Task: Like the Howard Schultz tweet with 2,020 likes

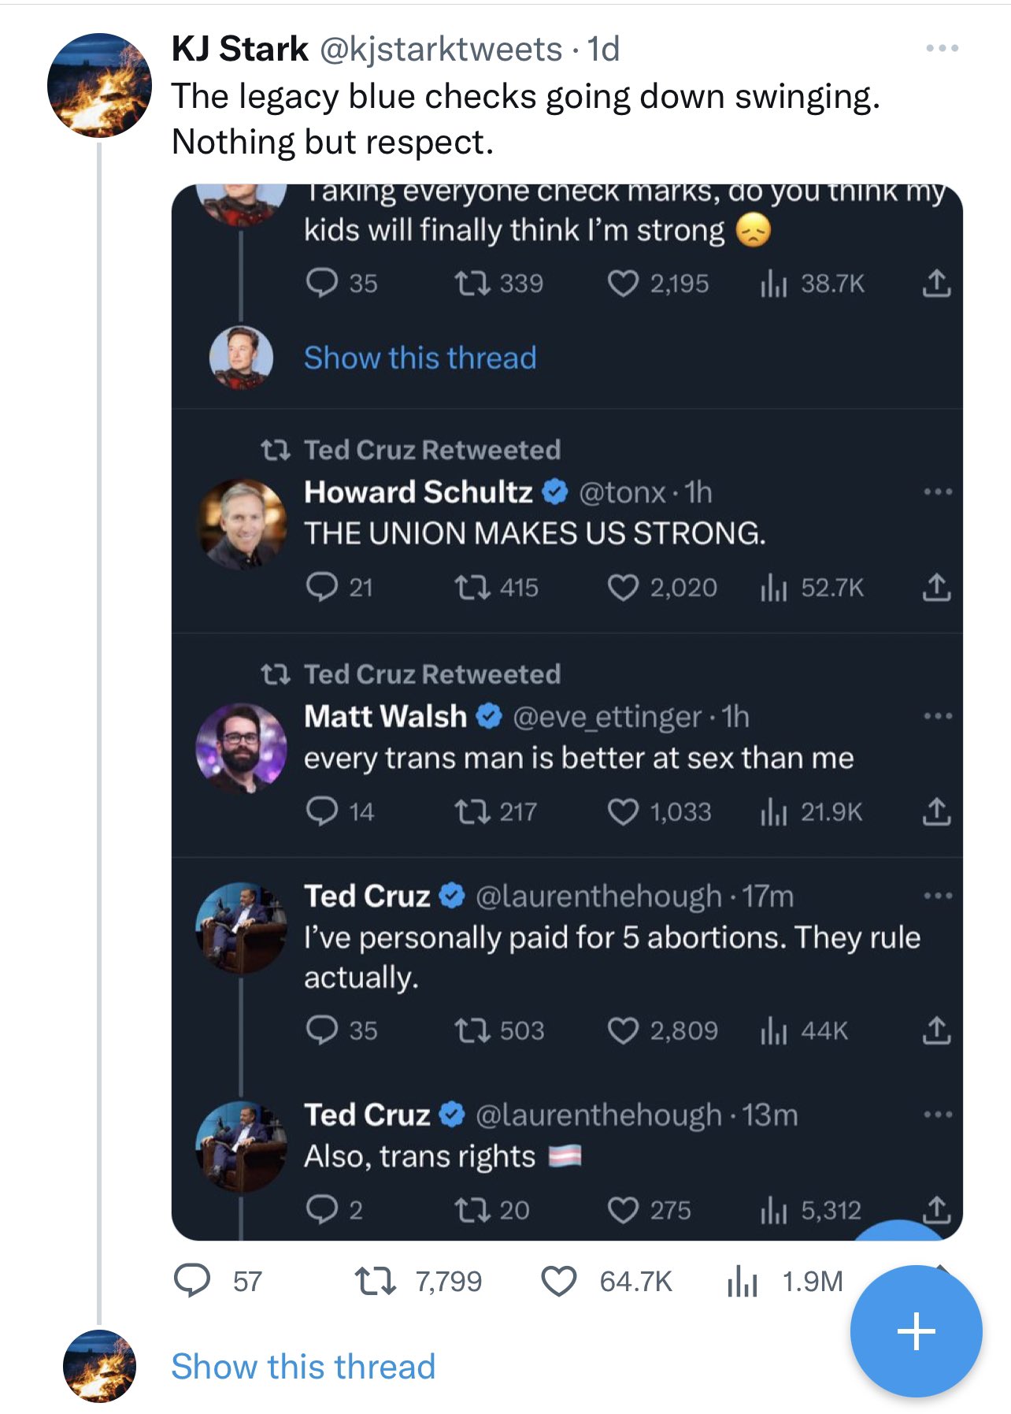Action: 623,587
